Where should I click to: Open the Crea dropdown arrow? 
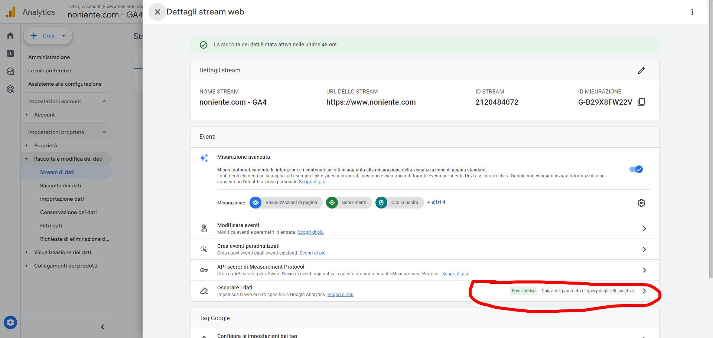click(64, 36)
